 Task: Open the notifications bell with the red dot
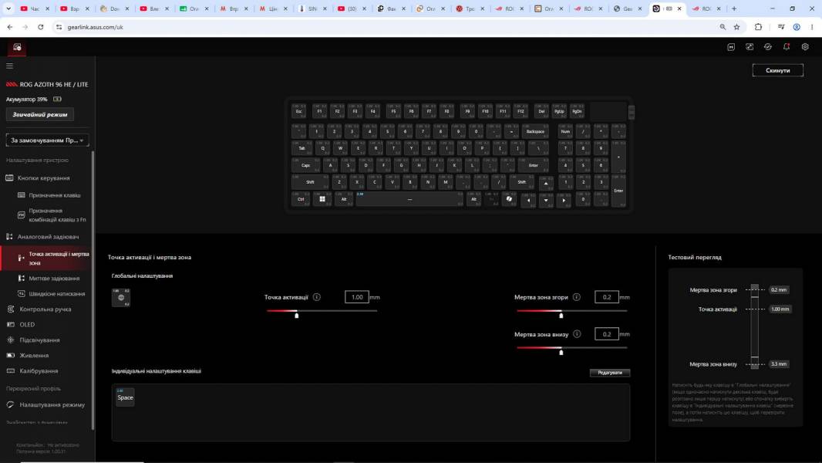(x=787, y=46)
